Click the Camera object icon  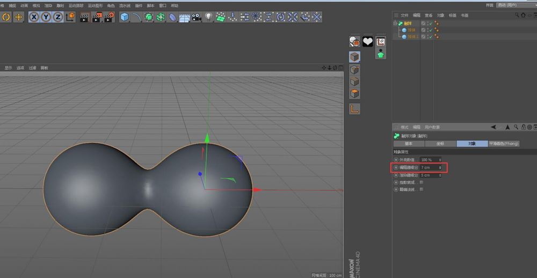(x=197, y=17)
